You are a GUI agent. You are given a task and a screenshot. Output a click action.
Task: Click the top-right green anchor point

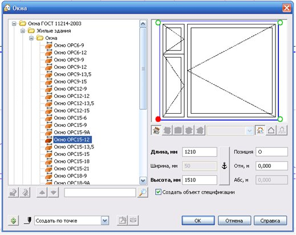280,23
